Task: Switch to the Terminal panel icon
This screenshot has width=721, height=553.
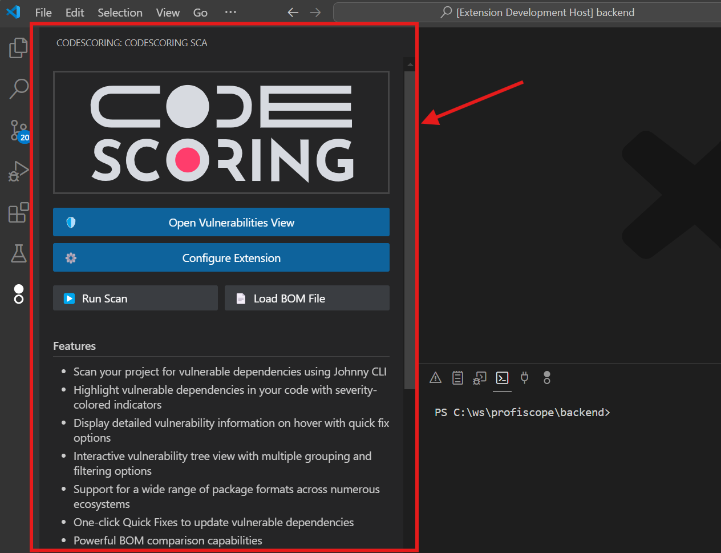Action: [502, 378]
